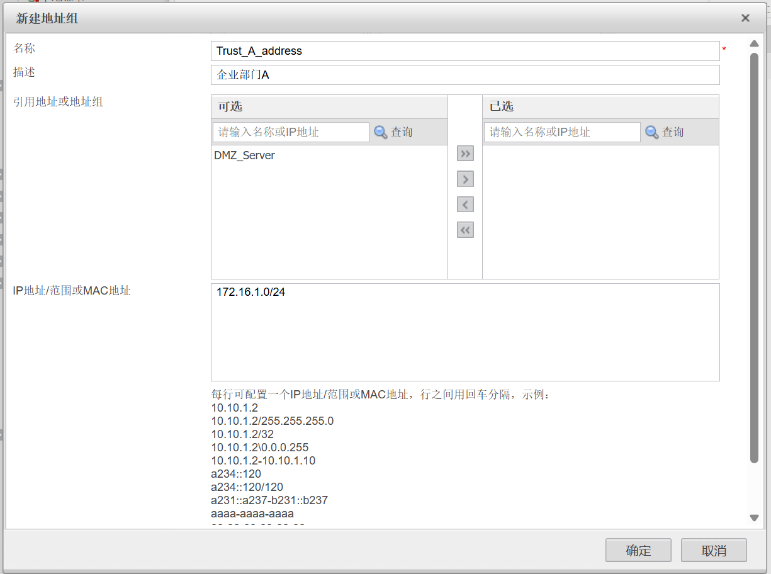Viewport: 771px width, 574px height.
Task: Click the 可选 search input box
Action: coord(291,132)
